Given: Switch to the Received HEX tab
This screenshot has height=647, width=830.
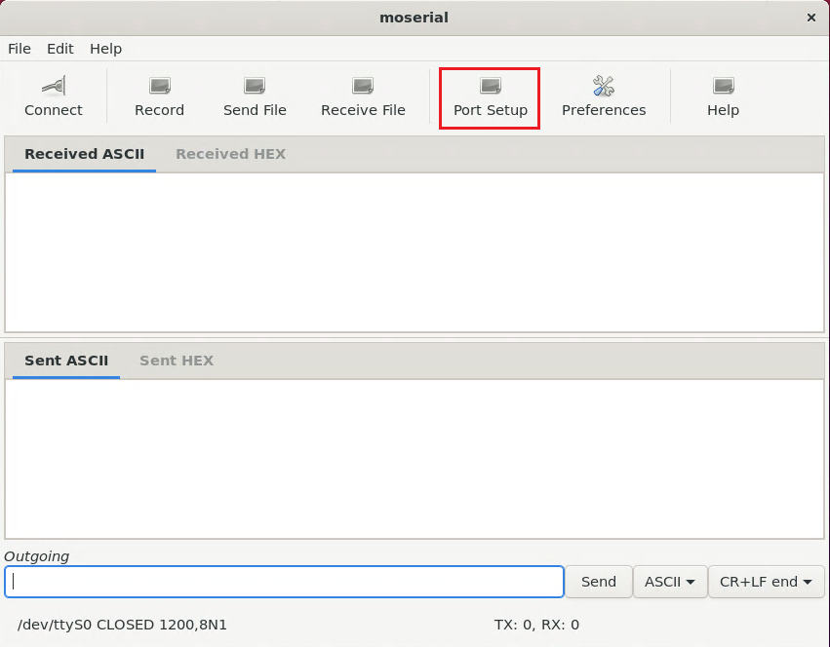Looking at the screenshot, I should point(230,154).
